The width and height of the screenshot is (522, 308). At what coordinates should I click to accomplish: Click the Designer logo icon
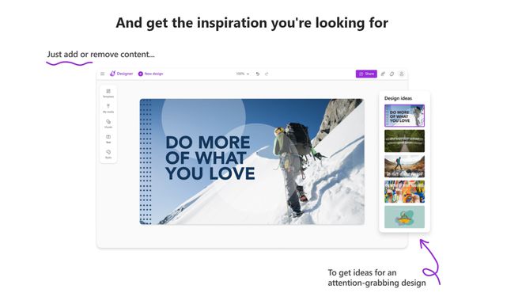coord(112,74)
